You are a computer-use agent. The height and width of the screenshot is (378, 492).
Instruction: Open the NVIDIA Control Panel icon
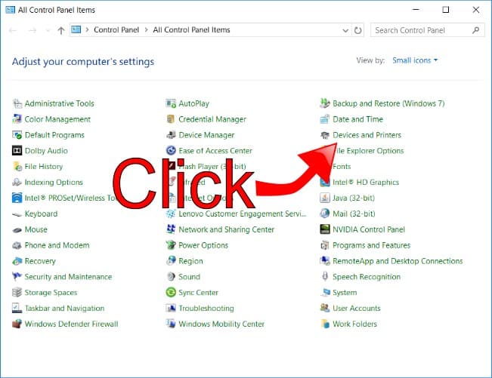[x=325, y=229]
